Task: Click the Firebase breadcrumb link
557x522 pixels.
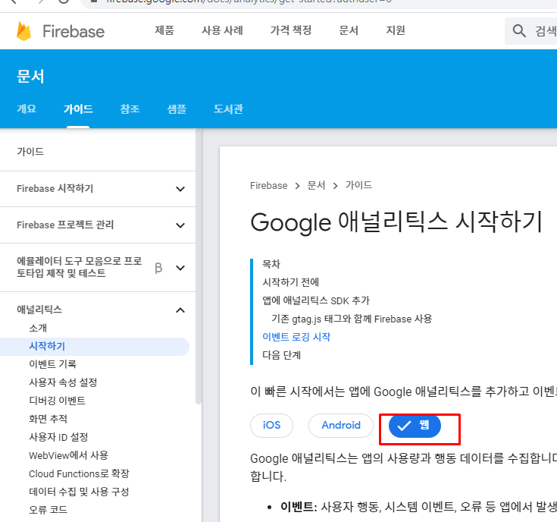Action: point(268,185)
